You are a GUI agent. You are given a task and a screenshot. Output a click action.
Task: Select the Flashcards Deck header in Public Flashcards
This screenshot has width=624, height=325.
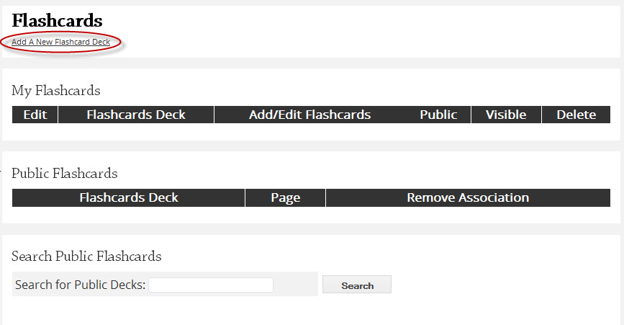129,197
